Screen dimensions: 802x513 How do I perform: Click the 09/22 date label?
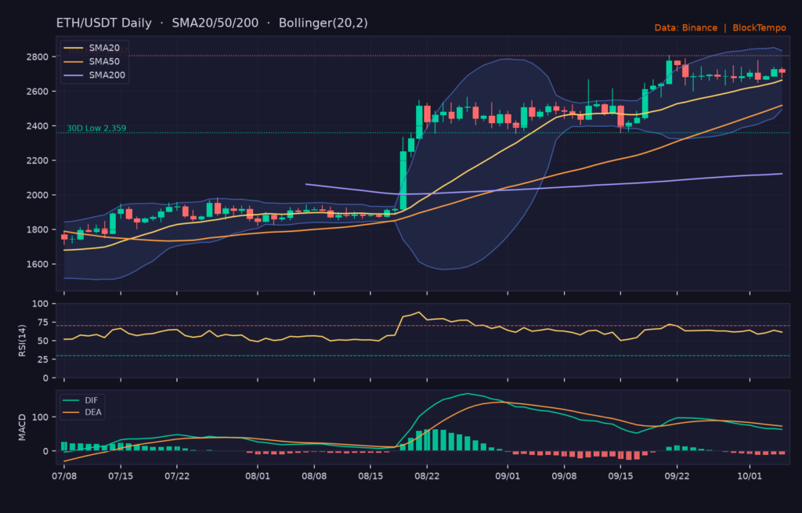point(677,476)
